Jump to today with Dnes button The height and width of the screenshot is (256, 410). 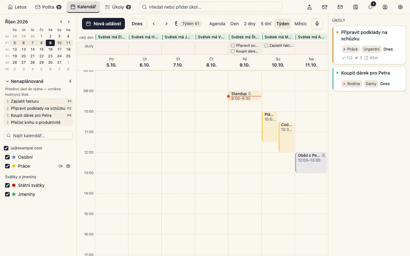click(137, 24)
